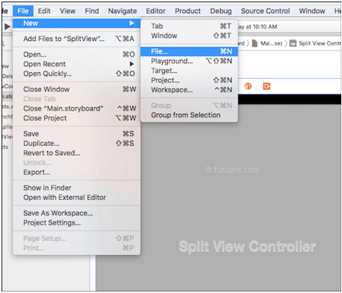Choose Project Settings…
Screen dimensions: 342x293
(x=77, y=223)
